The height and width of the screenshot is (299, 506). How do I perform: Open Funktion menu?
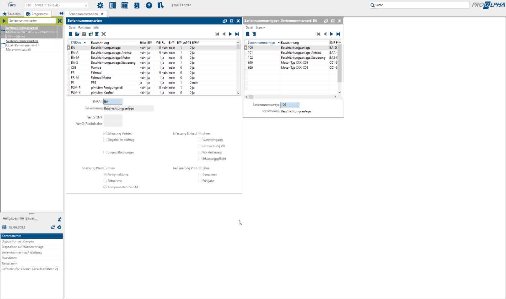(x=85, y=28)
